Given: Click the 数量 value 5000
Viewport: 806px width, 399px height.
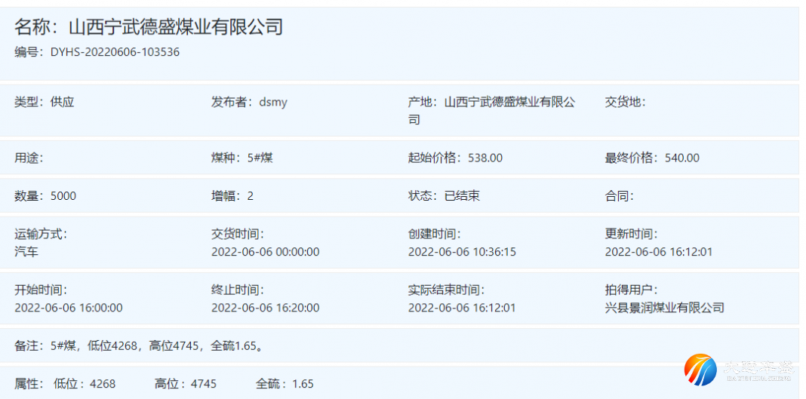Looking at the screenshot, I should [63, 196].
